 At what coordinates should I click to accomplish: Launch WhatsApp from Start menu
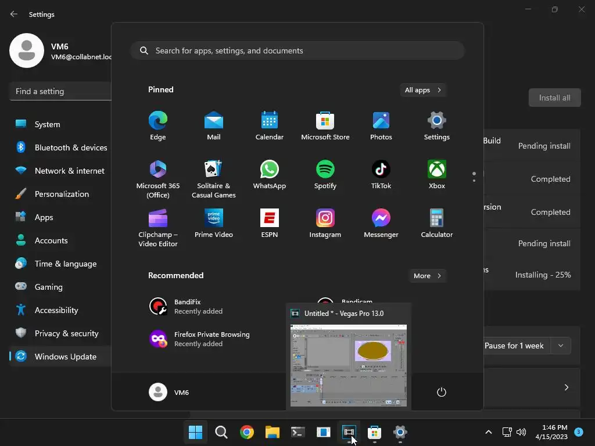pos(270,175)
